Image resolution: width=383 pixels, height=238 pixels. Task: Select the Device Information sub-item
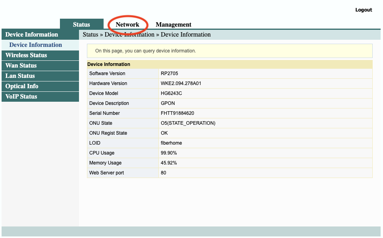pyautogui.click(x=35, y=45)
